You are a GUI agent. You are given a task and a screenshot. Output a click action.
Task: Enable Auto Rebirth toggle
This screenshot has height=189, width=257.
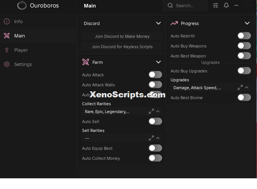tap(244, 36)
